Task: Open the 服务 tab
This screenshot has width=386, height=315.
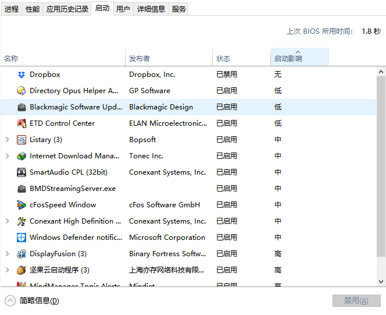Action: pos(179,9)
